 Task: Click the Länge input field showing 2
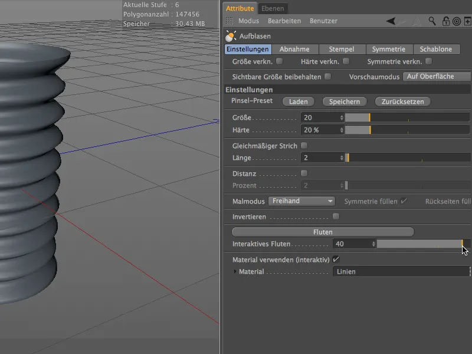(x=320, y=158)
